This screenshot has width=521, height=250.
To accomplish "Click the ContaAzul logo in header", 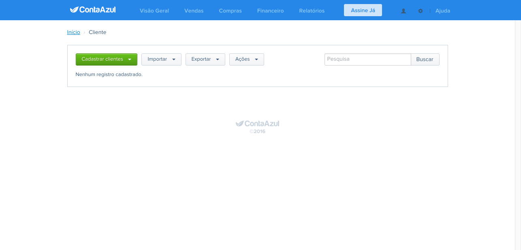I will [93, 10].
